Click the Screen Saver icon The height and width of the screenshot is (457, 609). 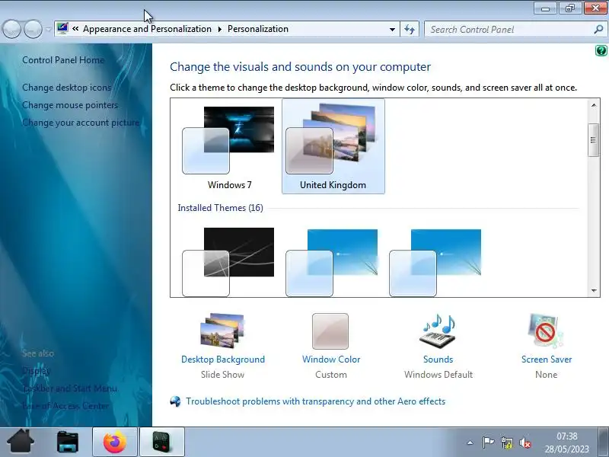pyautogui.click(x=546, y=331)
